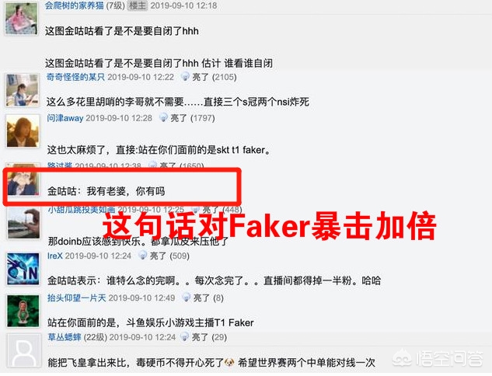Viewport: 492px width, 376px height.
Task: Open the 草丛蟋蟀 username link
Action: pyautogui.click(x=65, y=337)
